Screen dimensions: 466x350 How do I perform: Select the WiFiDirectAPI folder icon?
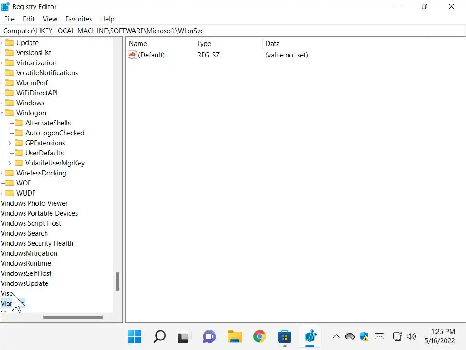tap(10, 93)
